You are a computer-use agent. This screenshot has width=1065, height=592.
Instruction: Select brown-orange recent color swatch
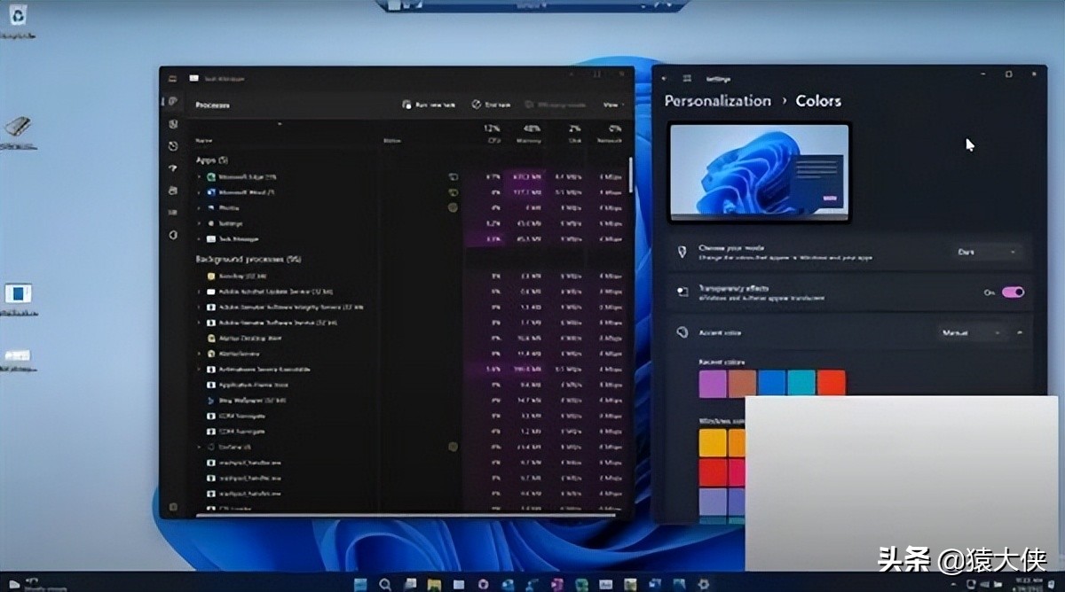[742, 384]
